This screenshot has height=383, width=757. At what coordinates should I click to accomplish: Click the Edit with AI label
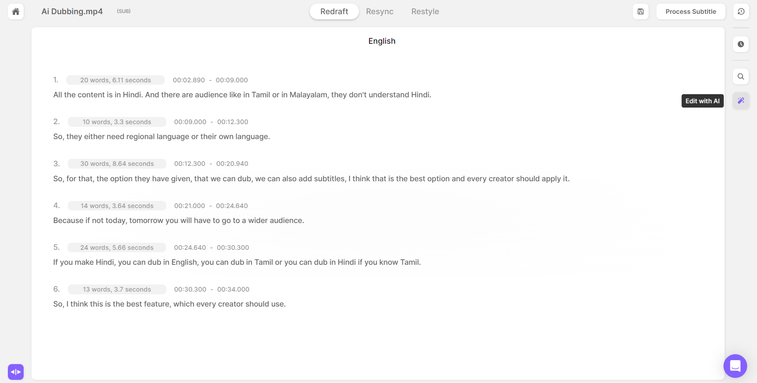[702, 101]
